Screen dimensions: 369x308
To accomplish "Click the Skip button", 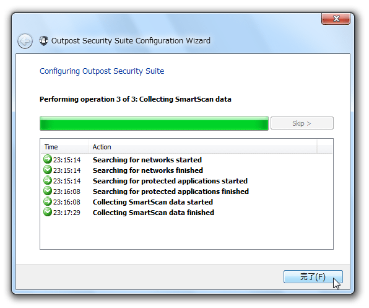I will pos(302,123).
